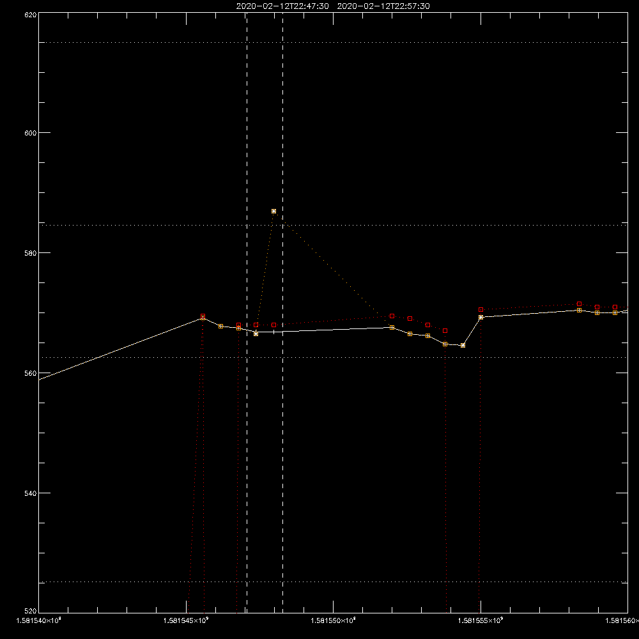Click the y-axis label 580

point(31,253)
